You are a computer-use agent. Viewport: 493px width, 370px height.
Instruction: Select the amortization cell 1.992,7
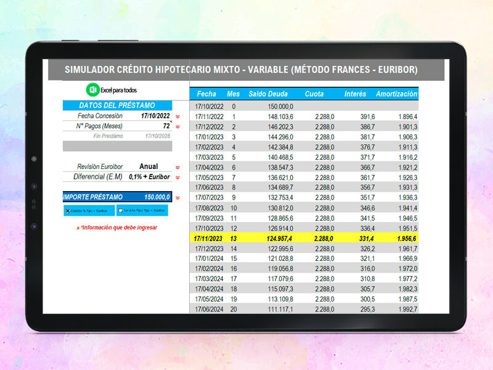click(408, 310)
